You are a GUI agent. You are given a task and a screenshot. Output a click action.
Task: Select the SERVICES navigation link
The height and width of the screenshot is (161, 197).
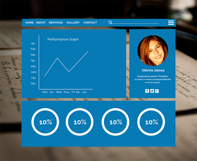point(56,23)
